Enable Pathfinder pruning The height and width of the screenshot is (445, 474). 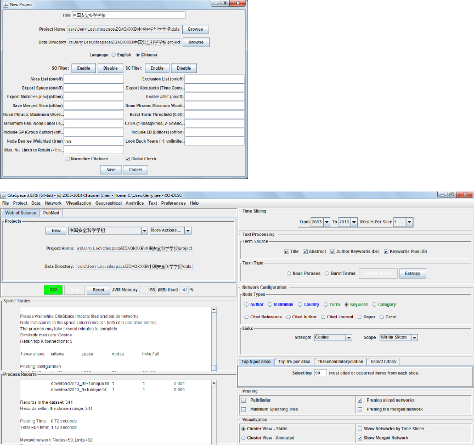[x=244, y=400]
